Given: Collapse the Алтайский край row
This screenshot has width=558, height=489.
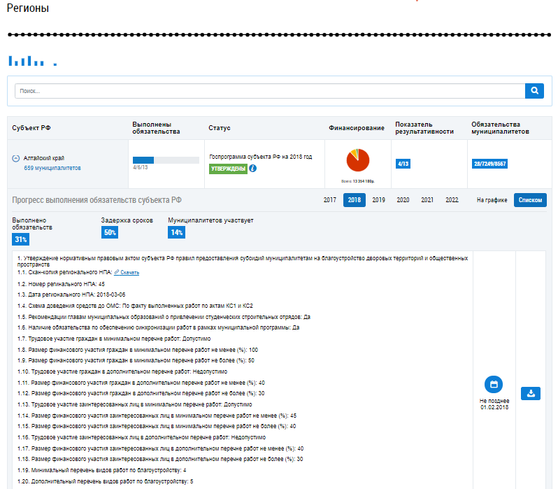Looking at the screenshot, I should (16, 159).
